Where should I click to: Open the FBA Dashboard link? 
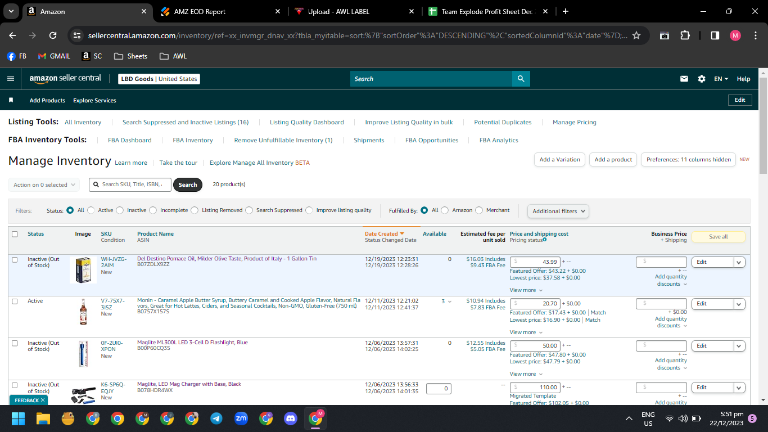[130, 140]
